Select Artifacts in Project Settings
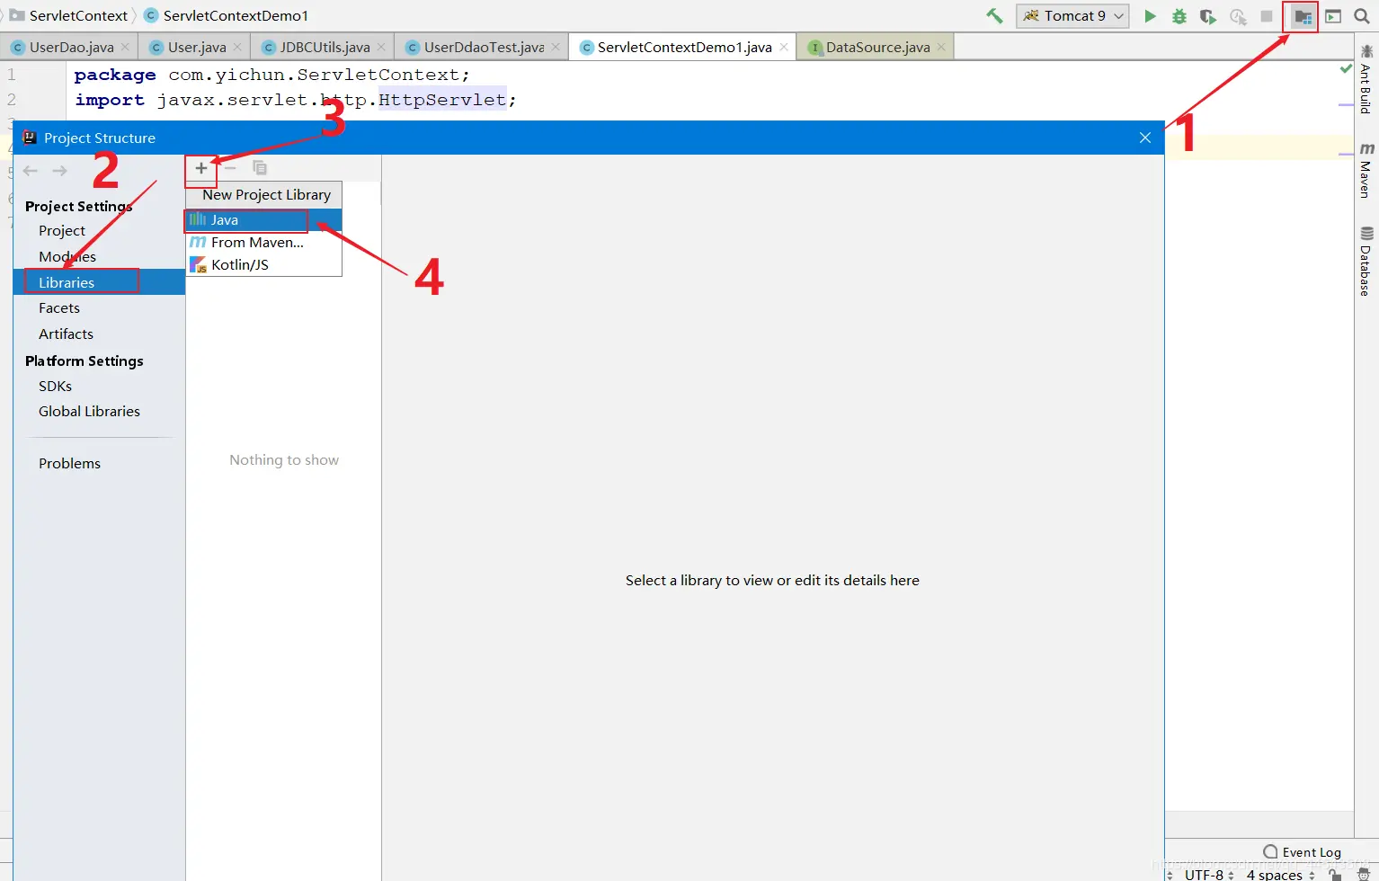1379x881 pixels. coord(66,334)
